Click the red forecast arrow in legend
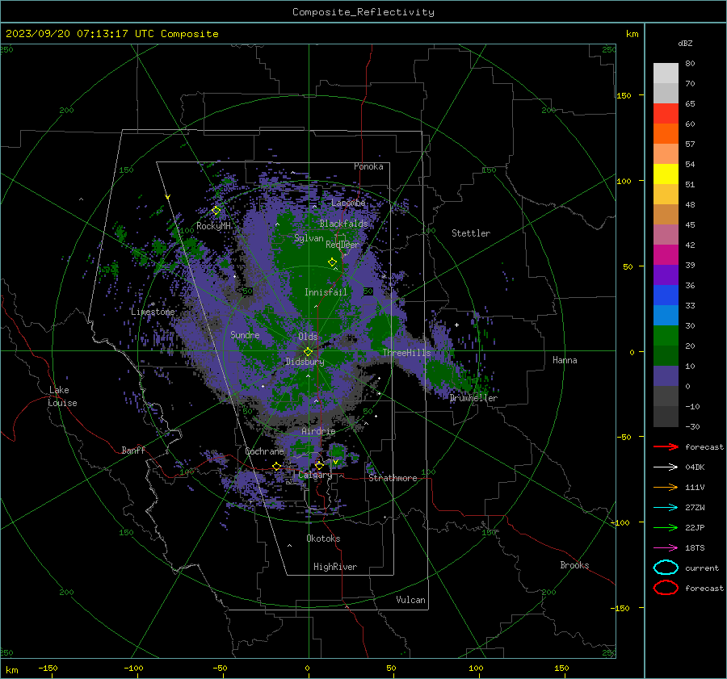 pyautogui.click(x=666, y=446)
